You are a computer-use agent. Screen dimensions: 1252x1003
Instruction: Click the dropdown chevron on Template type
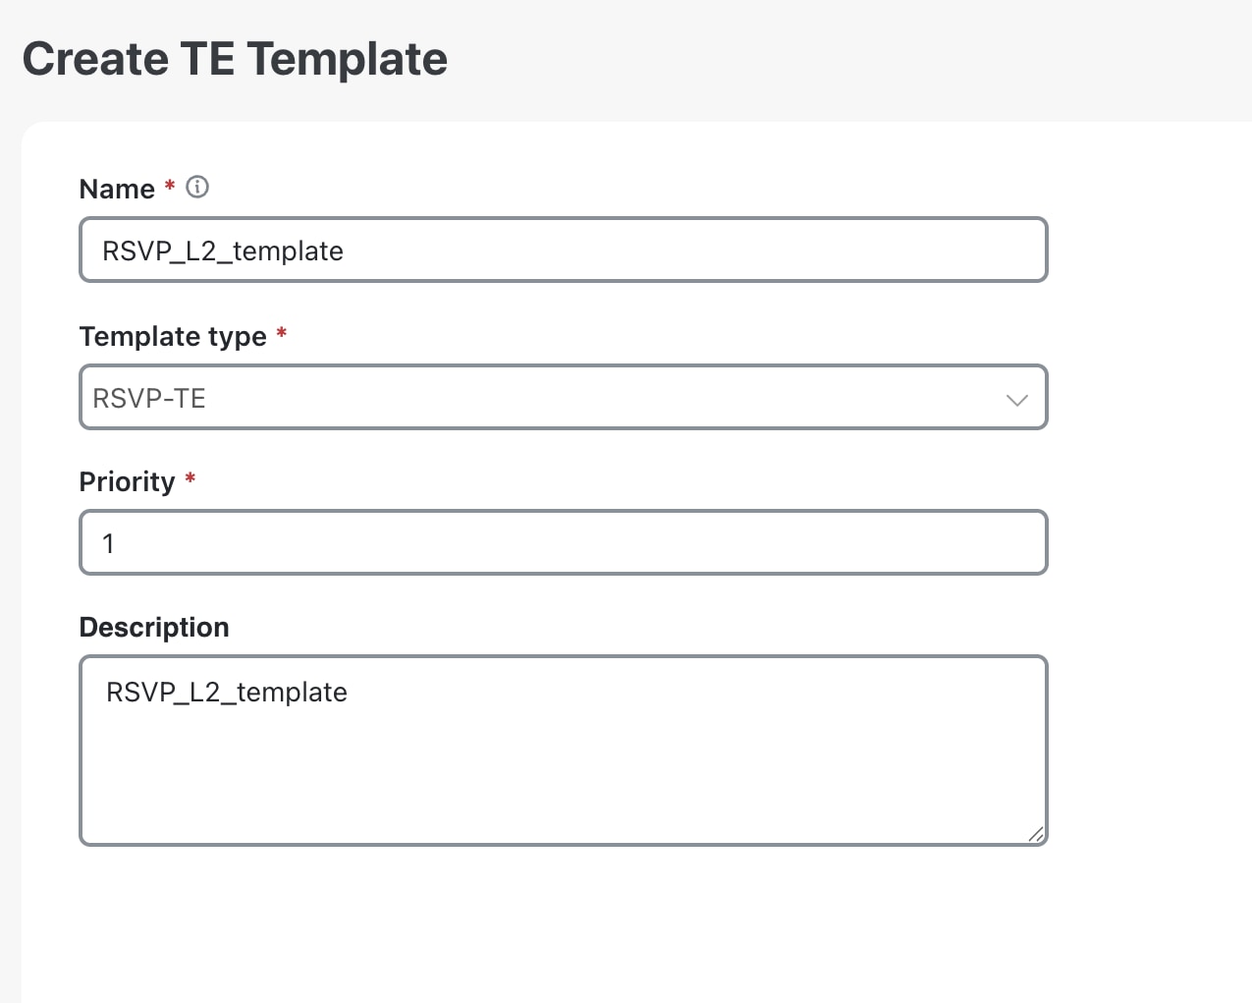(x=1017, y=399)
